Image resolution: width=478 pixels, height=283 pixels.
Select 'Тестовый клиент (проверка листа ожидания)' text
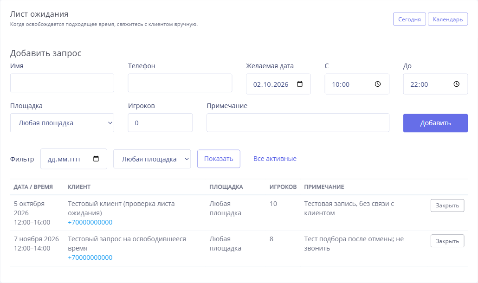(x=121, y=208)
